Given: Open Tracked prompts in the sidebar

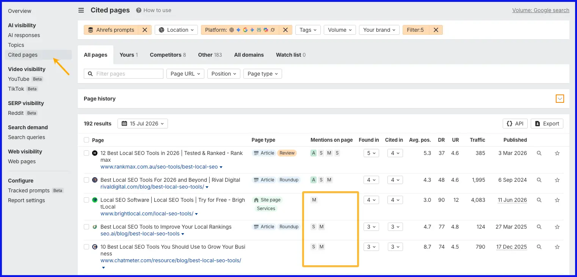Looking at the screenshot, I should pos(36,190).
